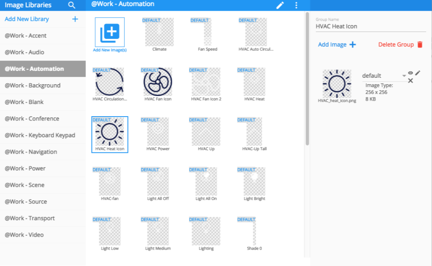The width and height of the screenshot is (432, 266).
Task: Edit the default image with pencil icon
Action: click(418, 73)
